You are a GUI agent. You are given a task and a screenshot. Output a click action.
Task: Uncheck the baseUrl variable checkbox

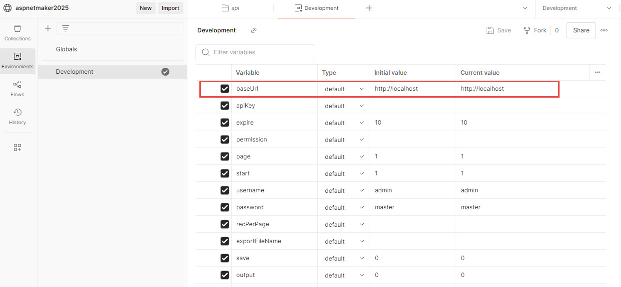click(225, 89)
